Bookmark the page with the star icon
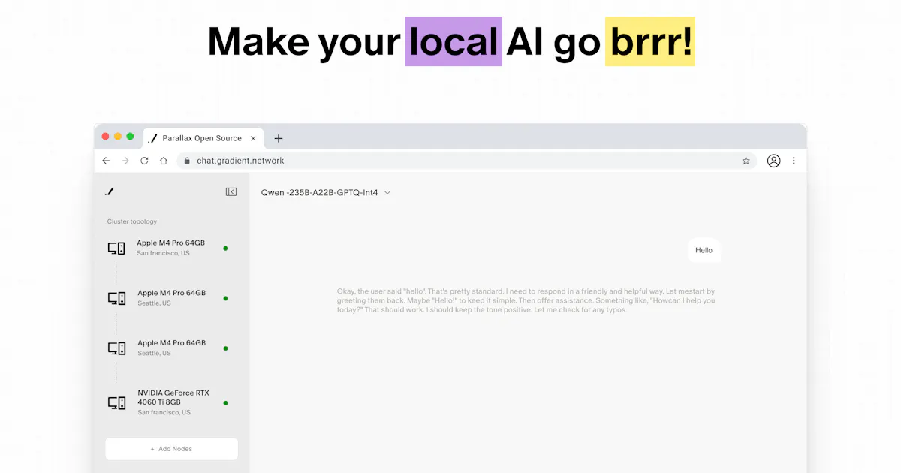 coord(746,161)
